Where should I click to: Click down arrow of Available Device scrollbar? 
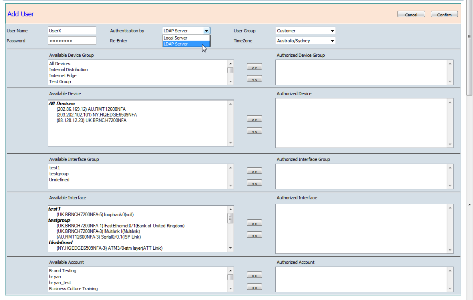pos(231,143)
